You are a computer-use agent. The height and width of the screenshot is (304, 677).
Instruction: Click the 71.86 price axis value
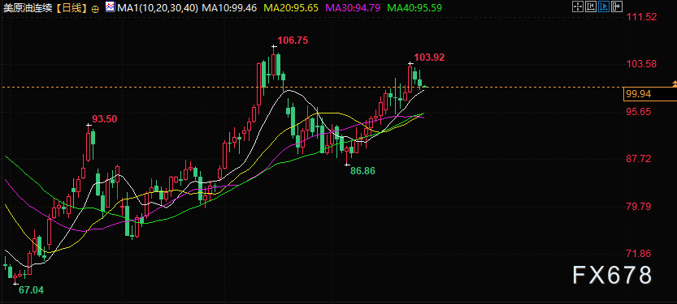click(639, 253)
